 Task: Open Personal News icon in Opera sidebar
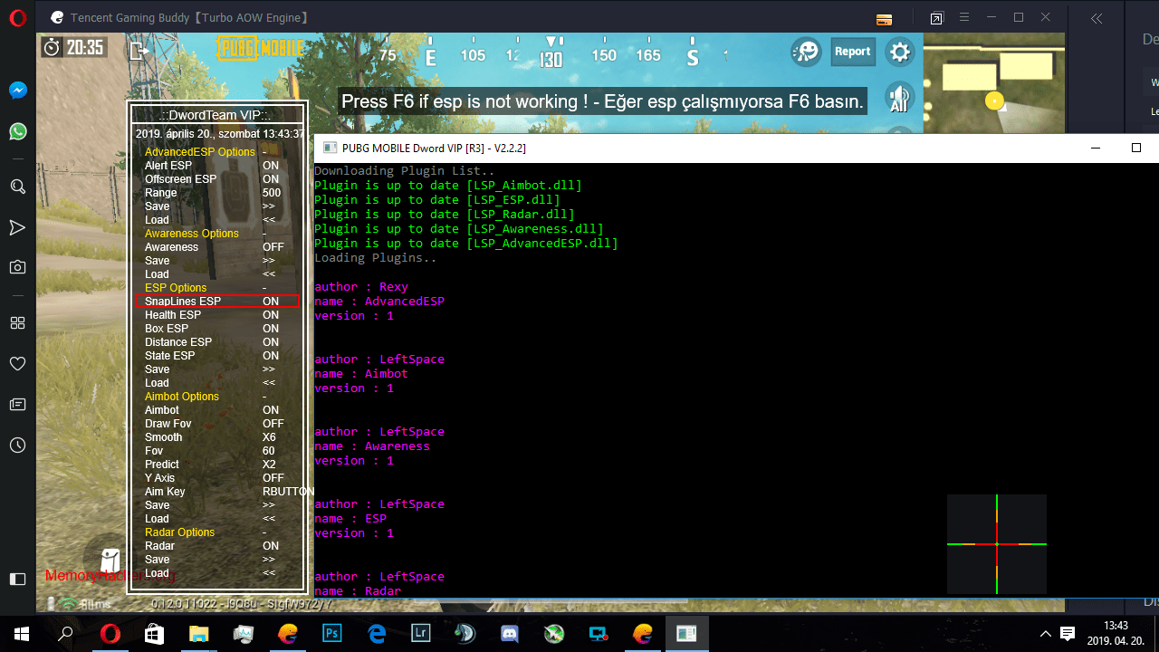pos(17,404)
